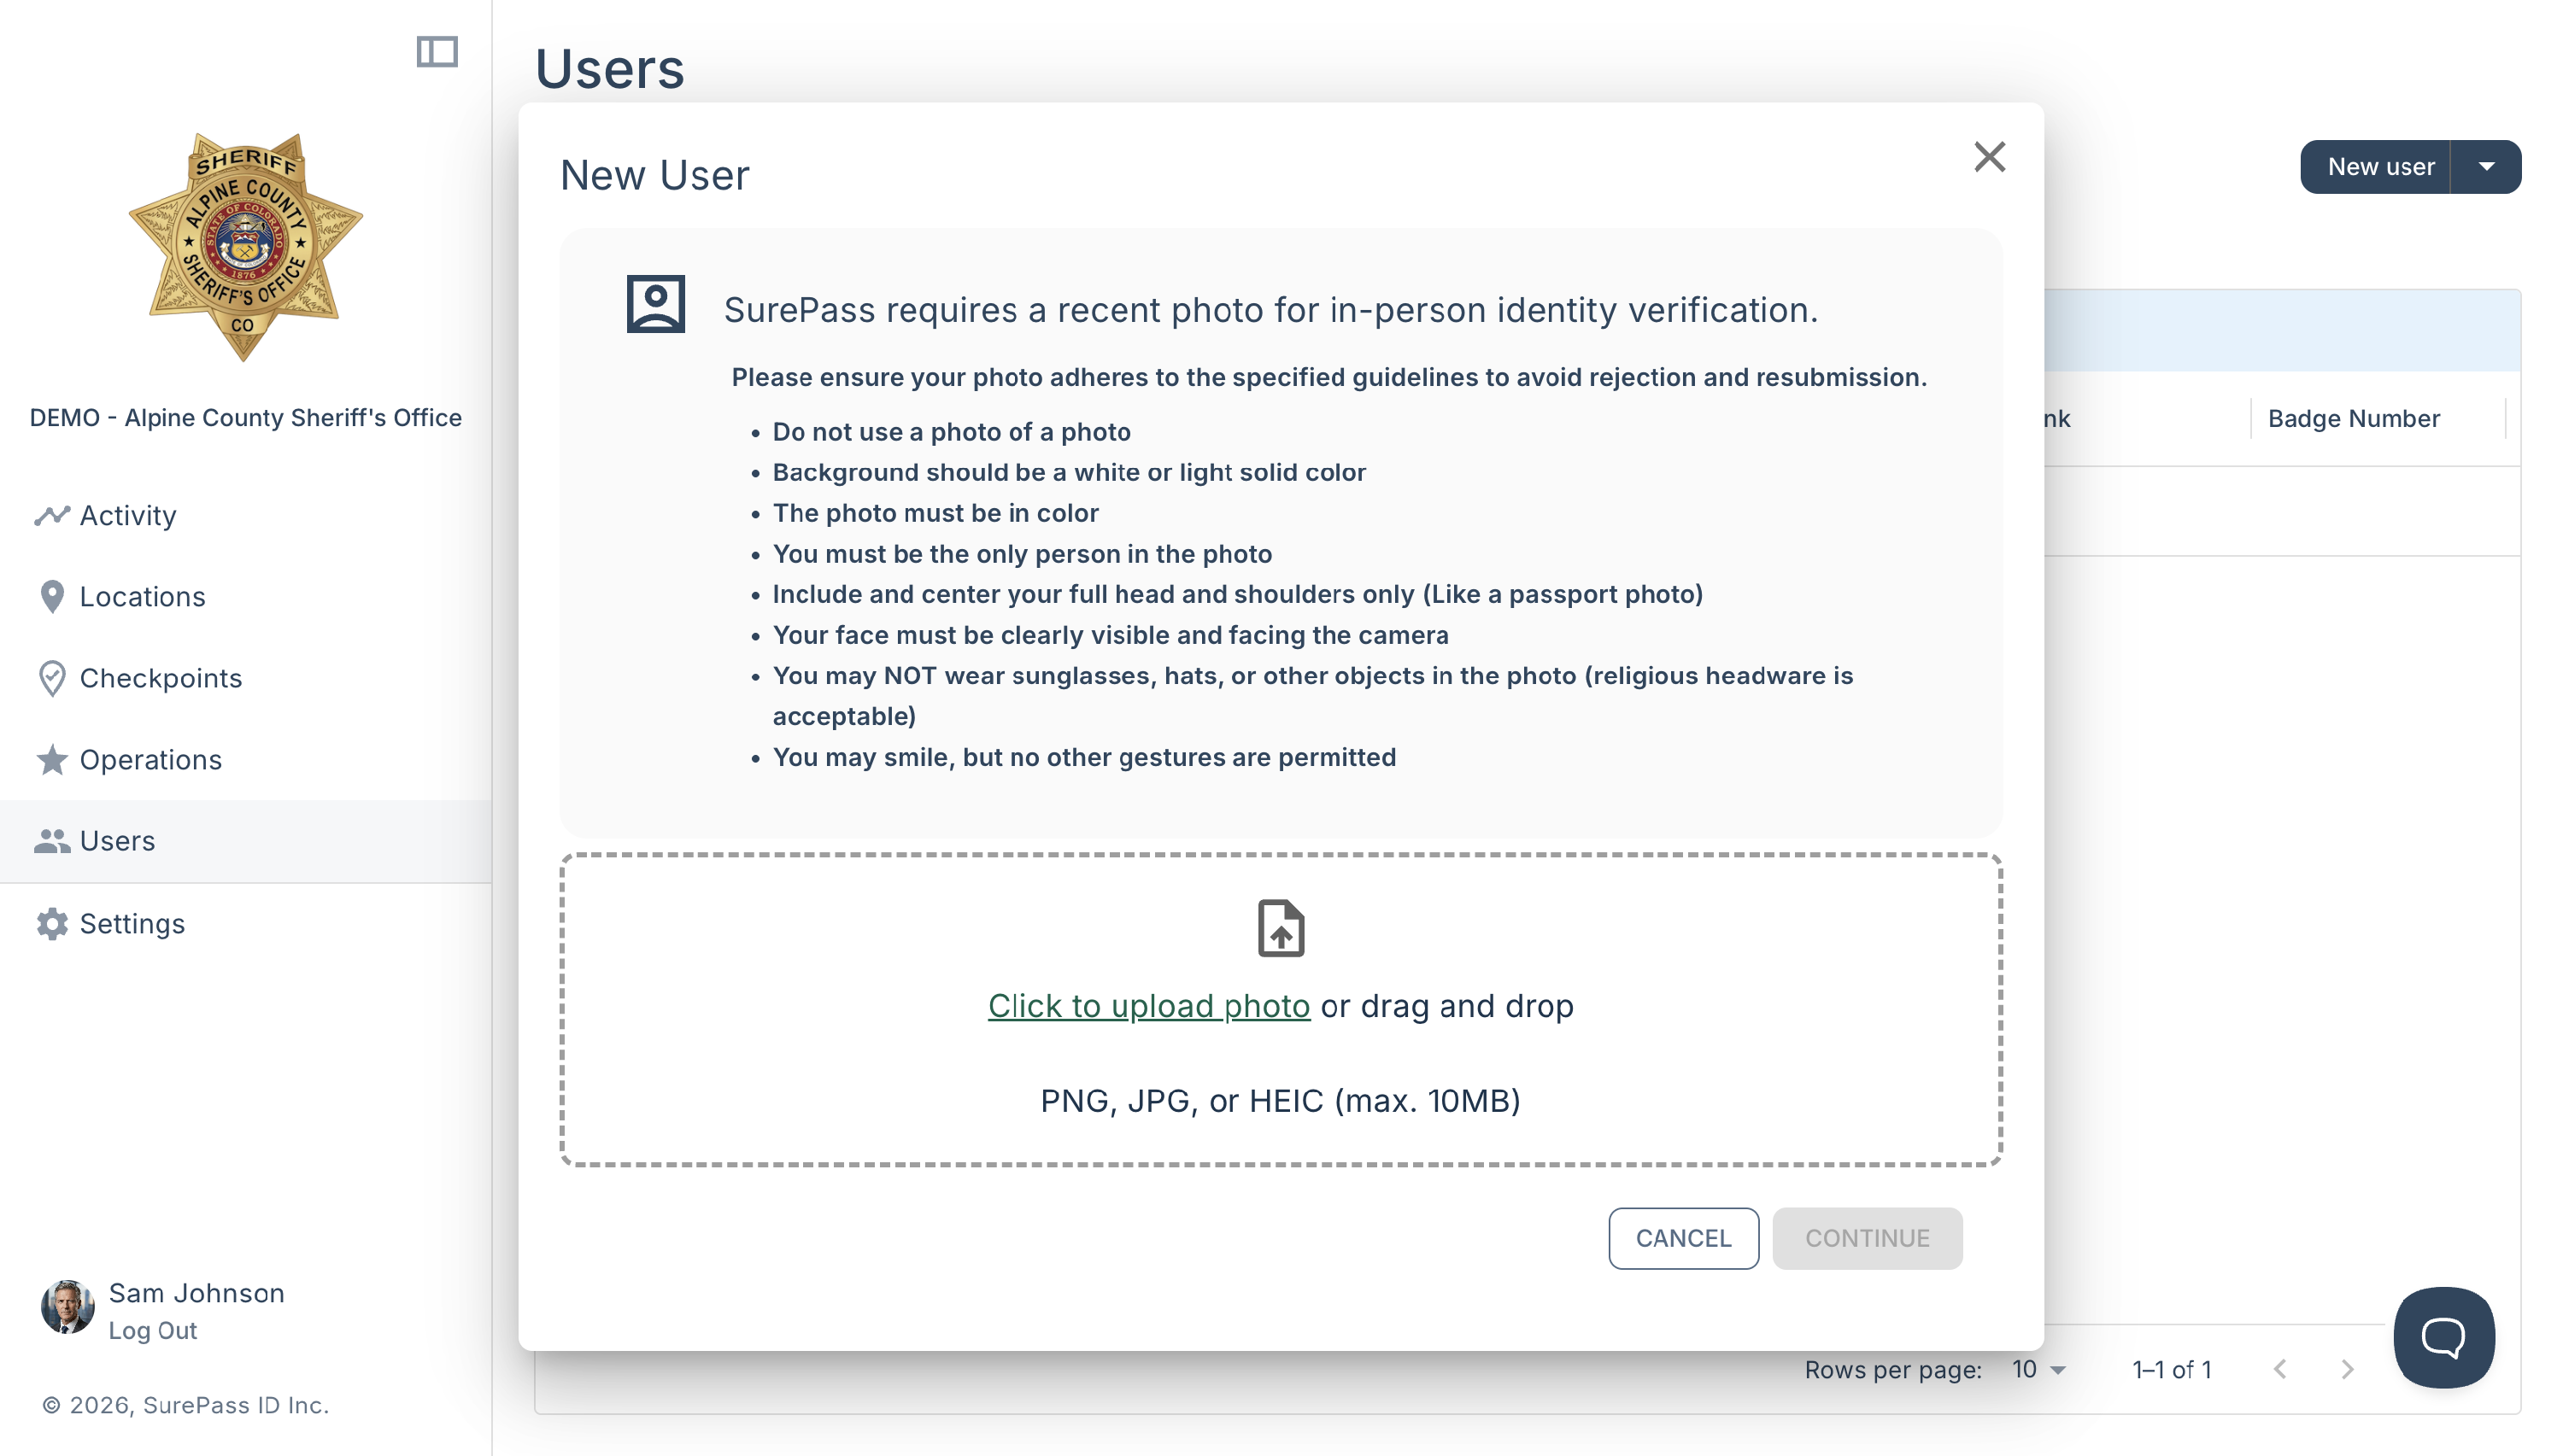This screenshot has height=1456, width=2563.
Task: Open the Users menu item
Action: (x=246, y=841)
